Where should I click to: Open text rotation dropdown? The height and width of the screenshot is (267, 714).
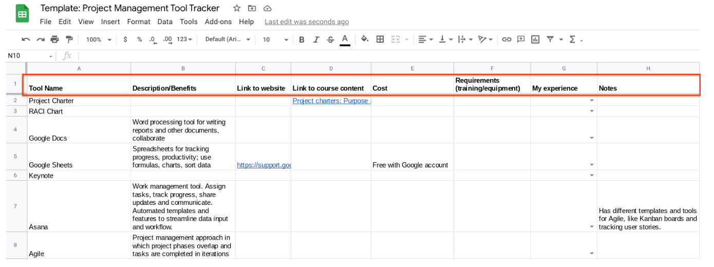tap(485, 40)
